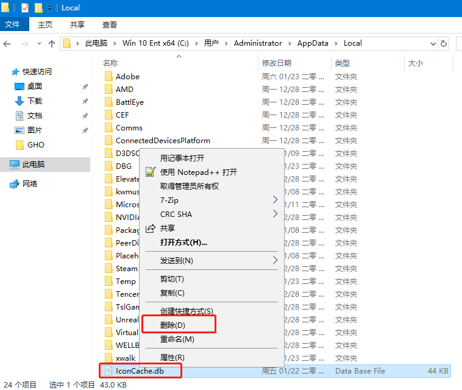
Task: Select 重命名(M) in the context menu
Action: (177, 339)
